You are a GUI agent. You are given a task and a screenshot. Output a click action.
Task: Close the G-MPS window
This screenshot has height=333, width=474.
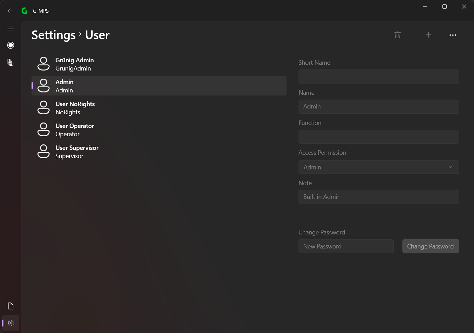464,7
